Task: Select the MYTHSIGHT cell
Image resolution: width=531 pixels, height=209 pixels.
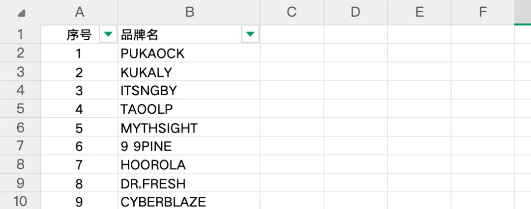Action: (189, 128)
